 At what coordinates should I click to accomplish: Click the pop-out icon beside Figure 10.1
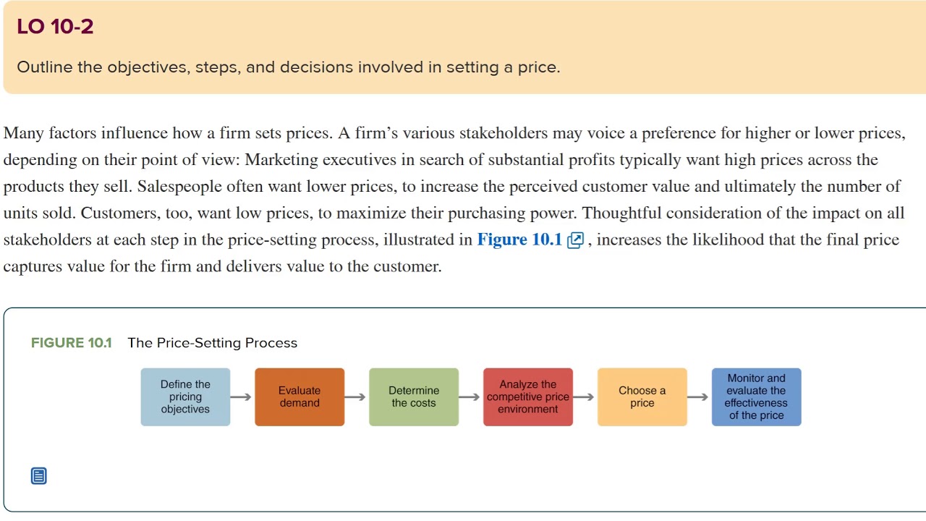click(x=576, y=241)
